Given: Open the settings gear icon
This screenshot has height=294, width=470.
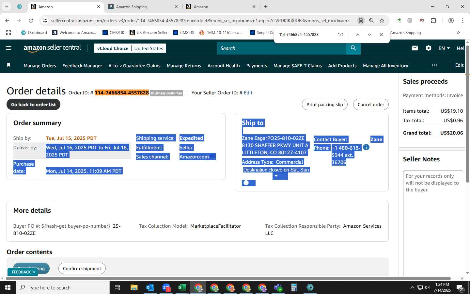Looking at the screenshot, I should [x=428, y=48].
